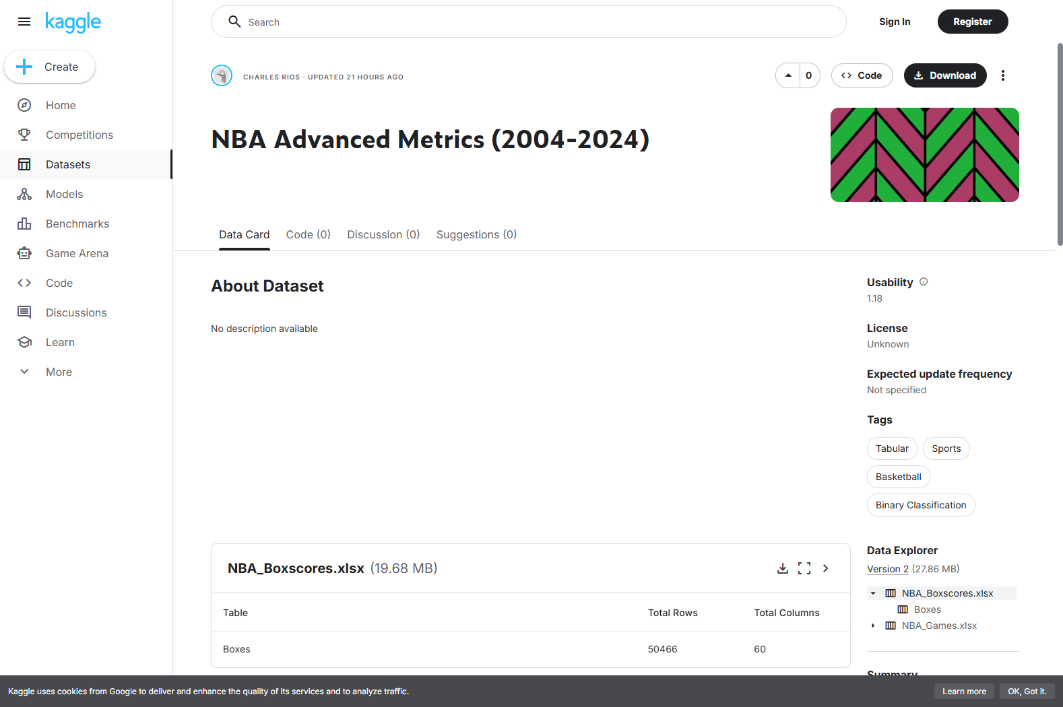Click the Binary Classification tag

[921, 505]
